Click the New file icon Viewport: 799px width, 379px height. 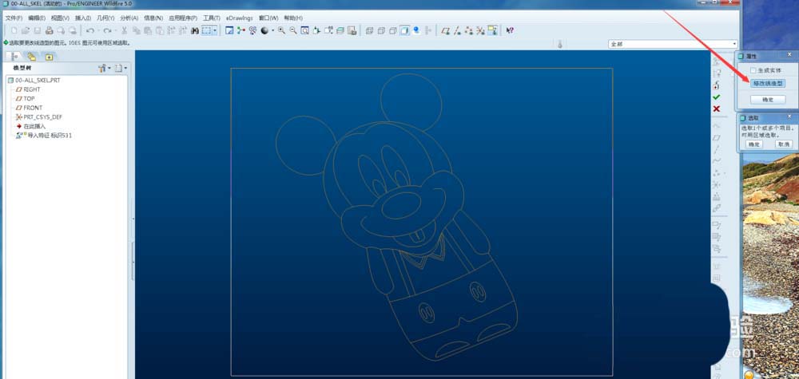pyautogui.click(x=14, y=30)
